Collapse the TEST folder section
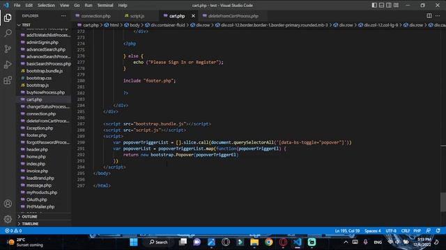This screenshot has width=446, height=250. point(26,25)
